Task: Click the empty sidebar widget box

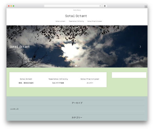Action: (129, 75)
